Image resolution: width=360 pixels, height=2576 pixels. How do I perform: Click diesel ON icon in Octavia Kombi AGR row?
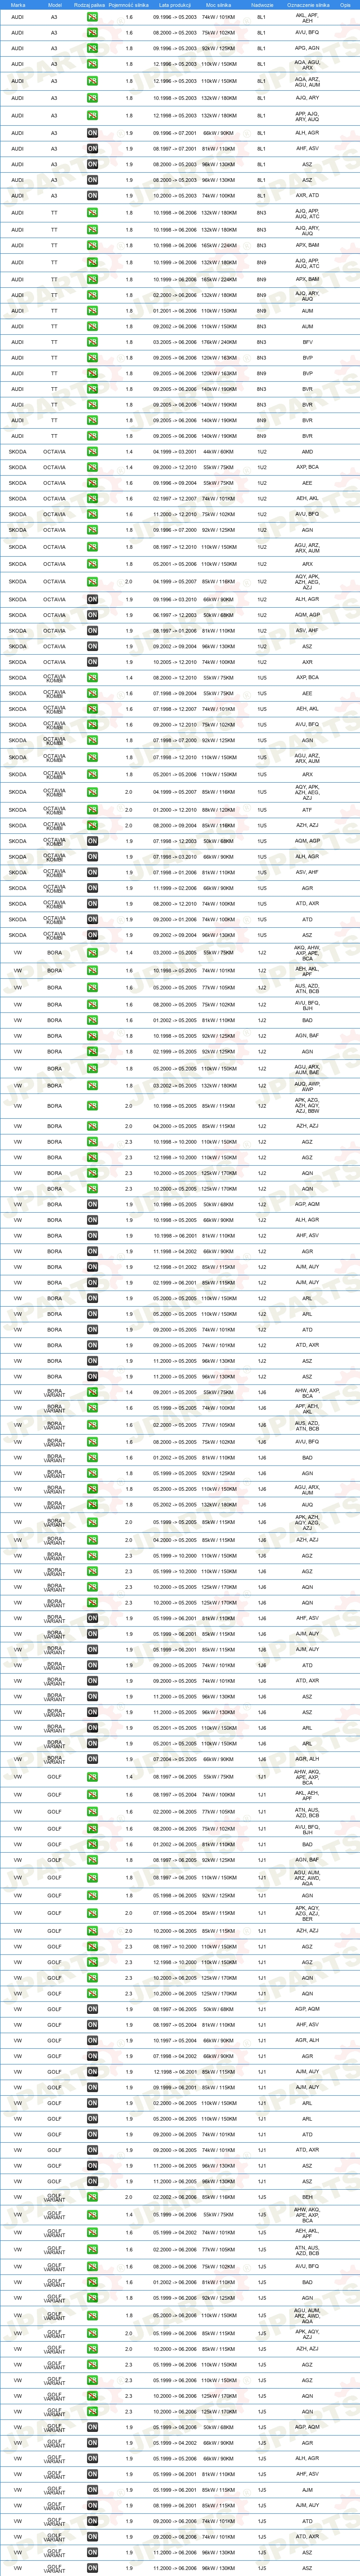point(92,888)
